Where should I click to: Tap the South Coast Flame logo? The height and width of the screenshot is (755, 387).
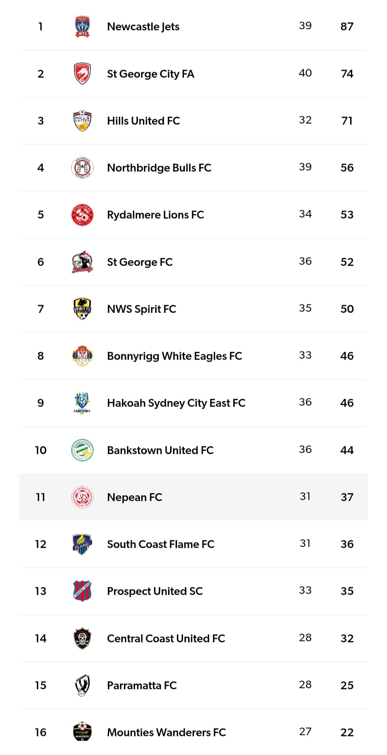(x=82, y=544)
